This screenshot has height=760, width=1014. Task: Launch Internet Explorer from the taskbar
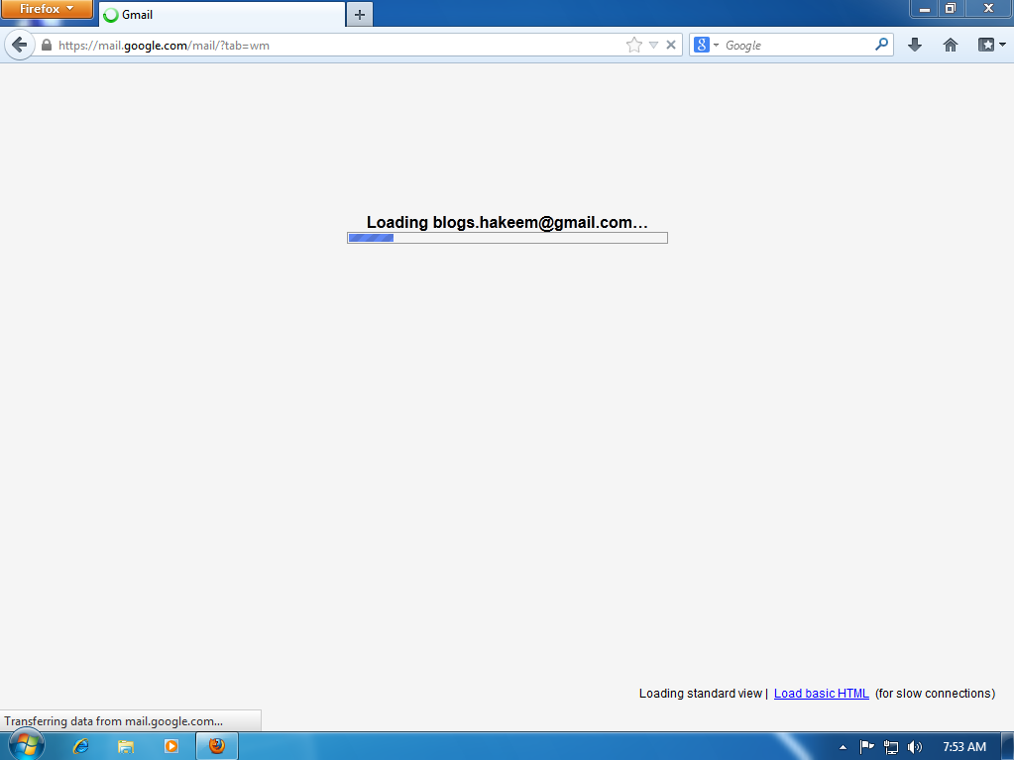point(81,746)
